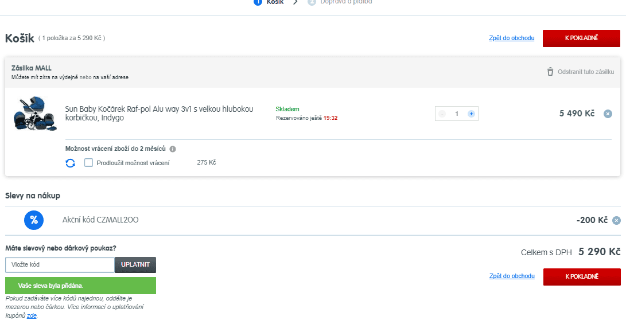The width and height of the screenshot is (626, 324).
Task: Open Sun Baby Kočárek Raf-pol product title
Action: [x=160, y=114]
